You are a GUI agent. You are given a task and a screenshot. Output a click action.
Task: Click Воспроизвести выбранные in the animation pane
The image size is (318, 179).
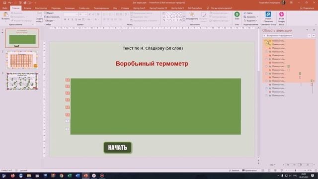click(x=277, y=36)
